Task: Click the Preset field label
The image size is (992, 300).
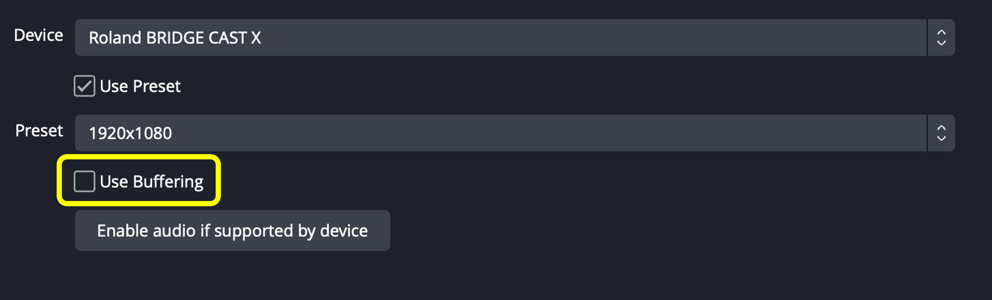Action: (x=39, y=131)
